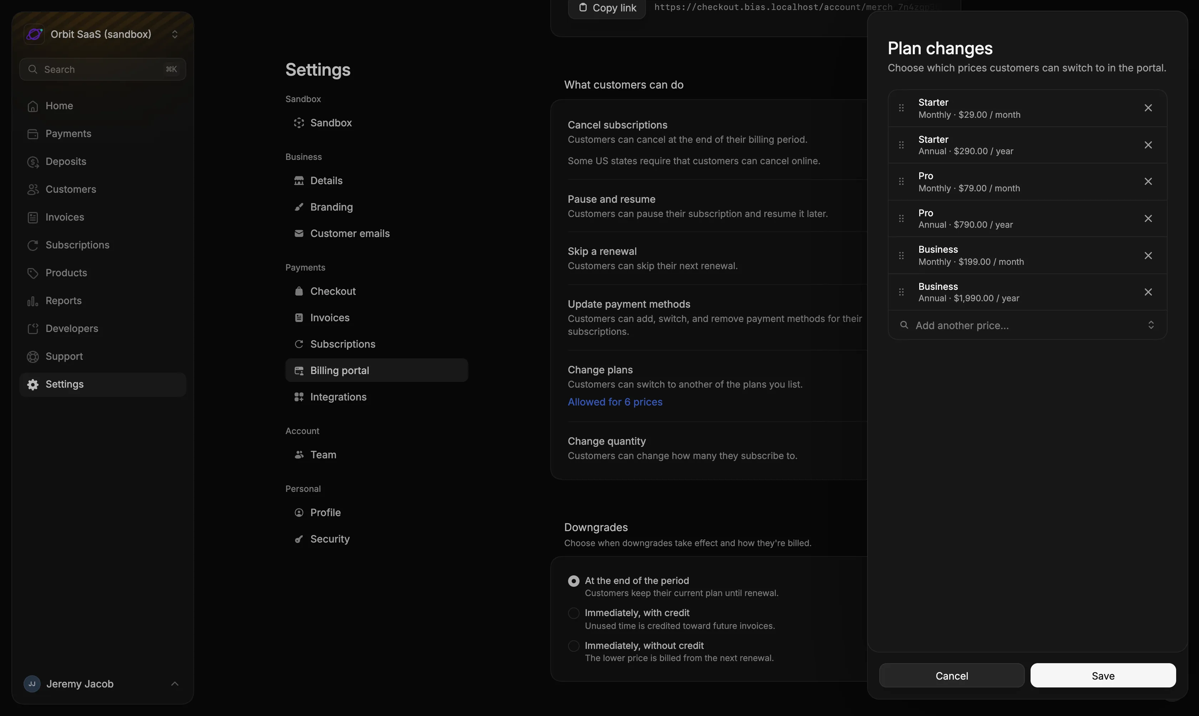Remove the Business Monthly $199.00 price

[1148, 256]
